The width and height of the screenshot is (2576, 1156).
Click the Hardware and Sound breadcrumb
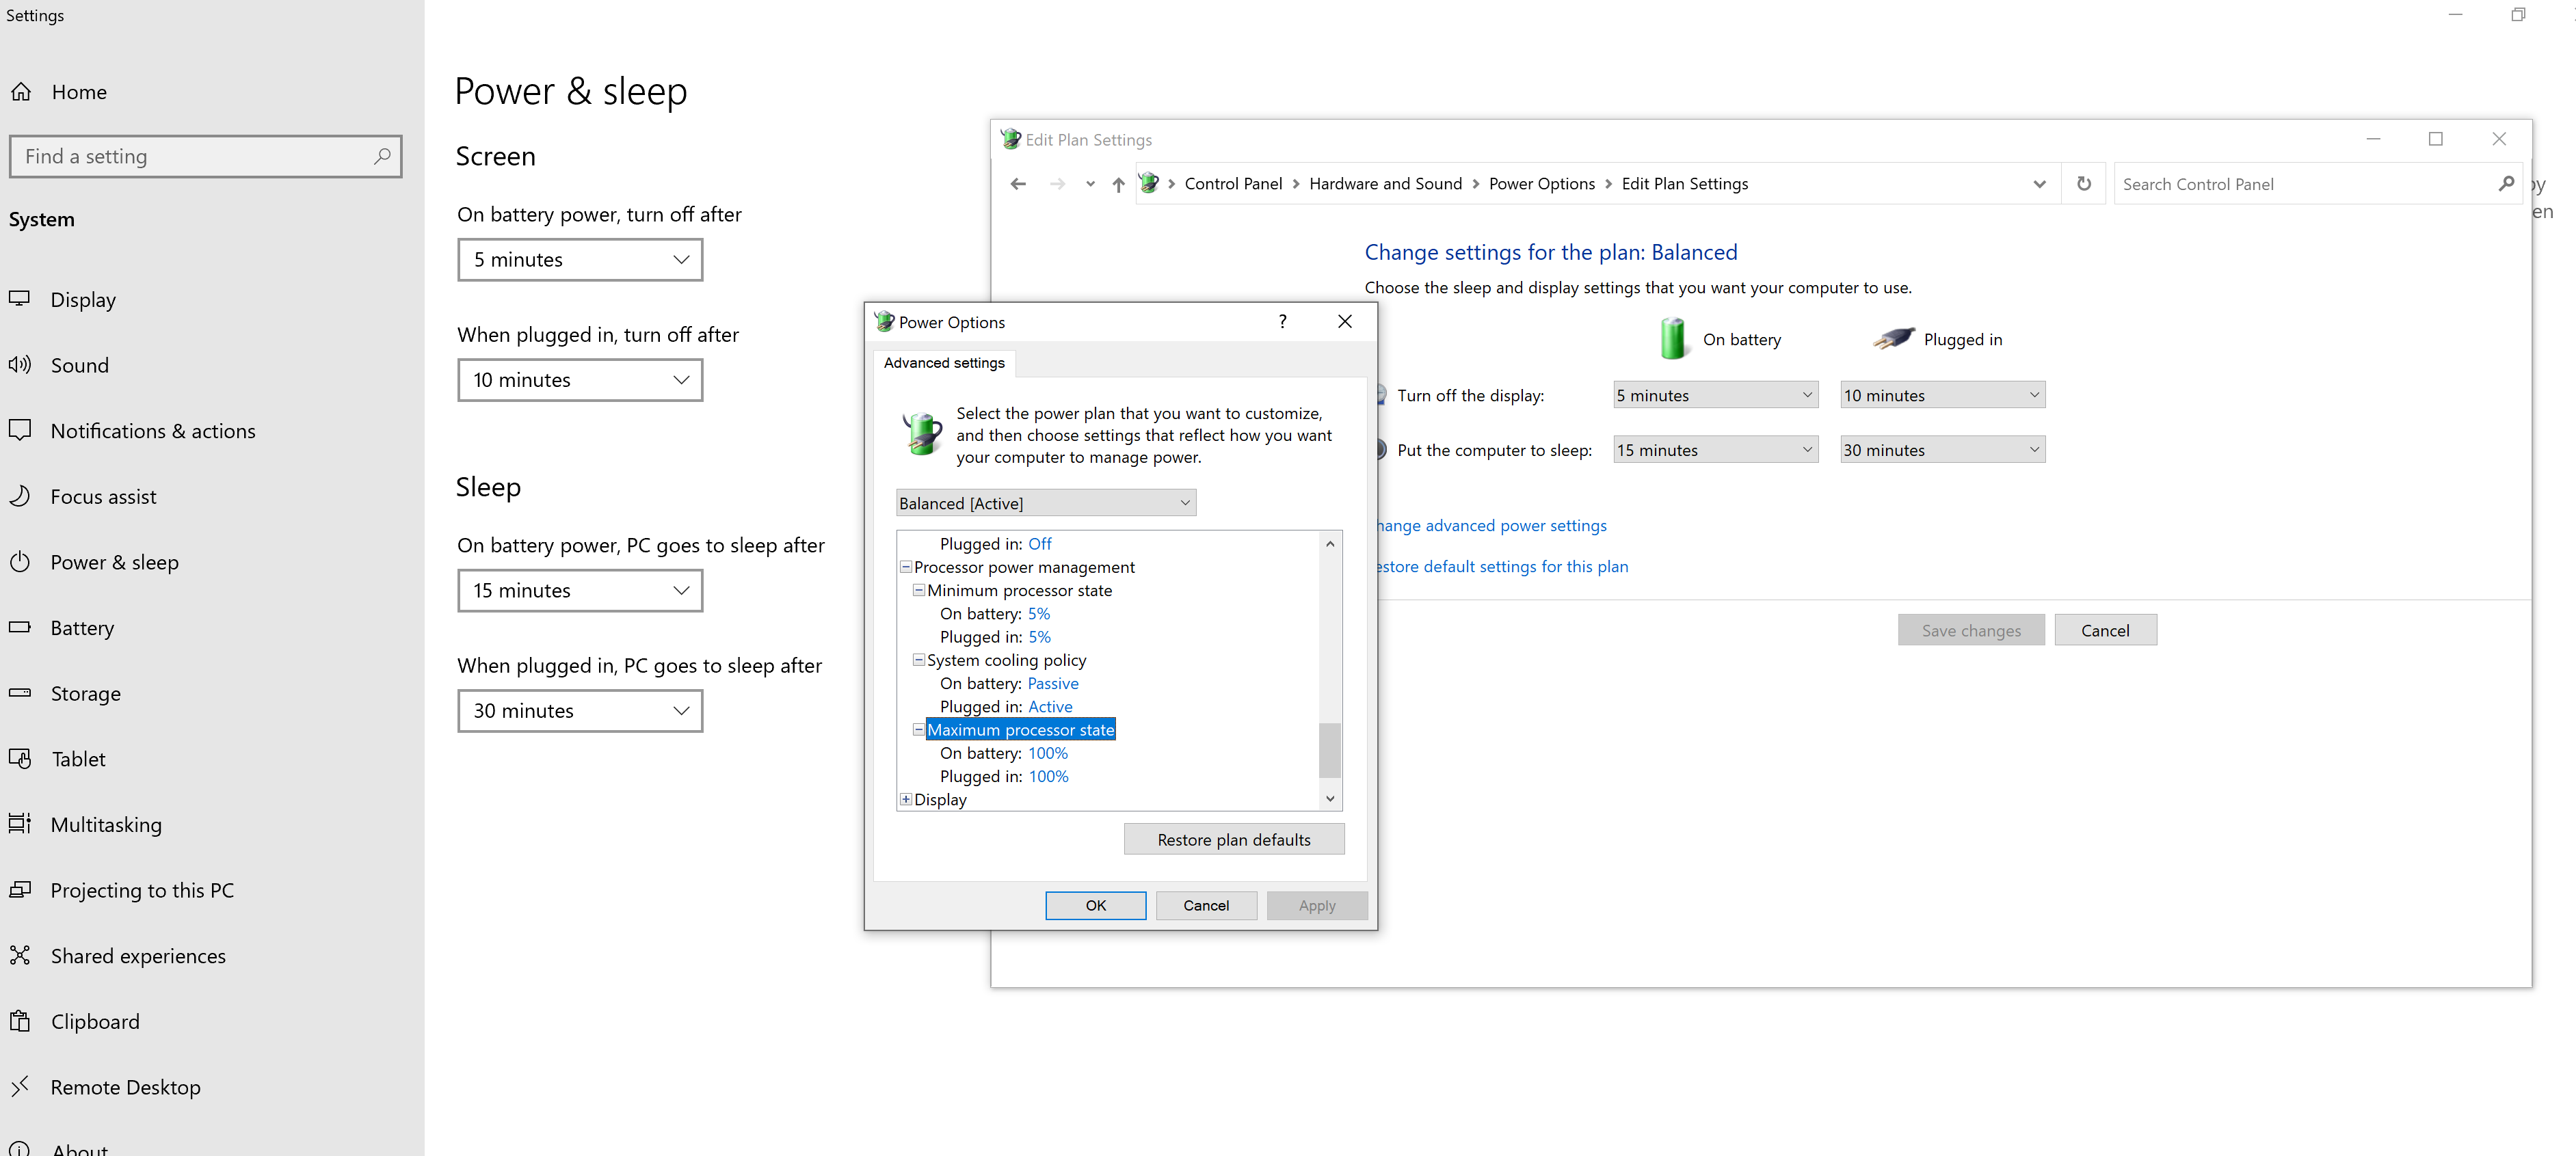pyautogui.click(x=1385, y=184)
